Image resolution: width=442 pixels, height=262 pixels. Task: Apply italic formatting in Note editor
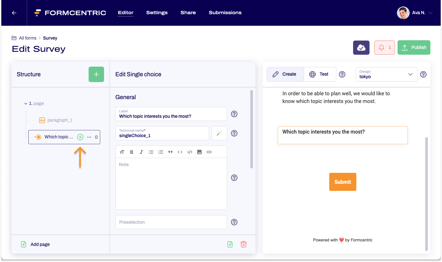coord(141,152)
